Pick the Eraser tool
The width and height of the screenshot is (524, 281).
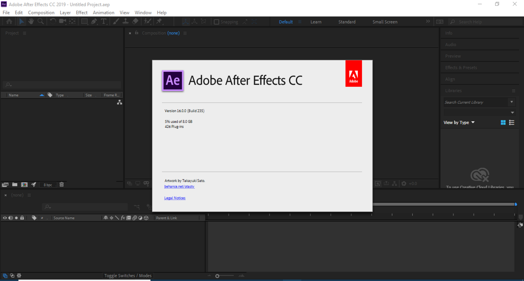[136, 22]
